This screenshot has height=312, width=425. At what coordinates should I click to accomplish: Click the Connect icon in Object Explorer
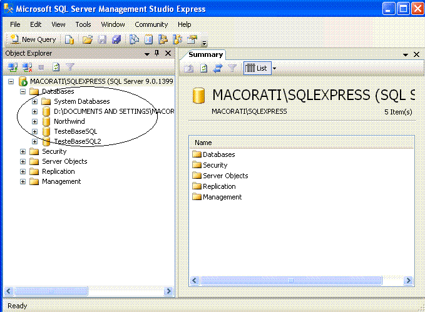[x=13, y=67]
